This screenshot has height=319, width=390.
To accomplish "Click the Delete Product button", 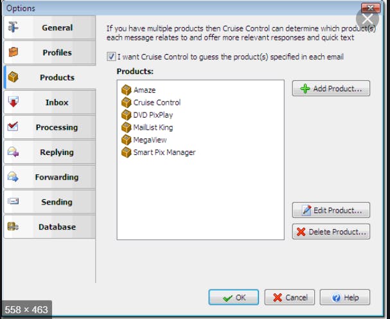I will pos(331,232).
